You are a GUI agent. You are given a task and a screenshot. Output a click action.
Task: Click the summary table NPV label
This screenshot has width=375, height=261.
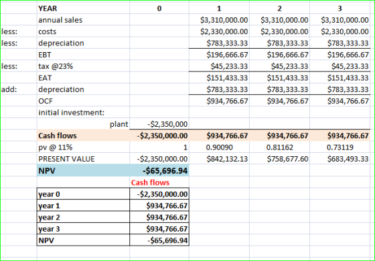83,240
